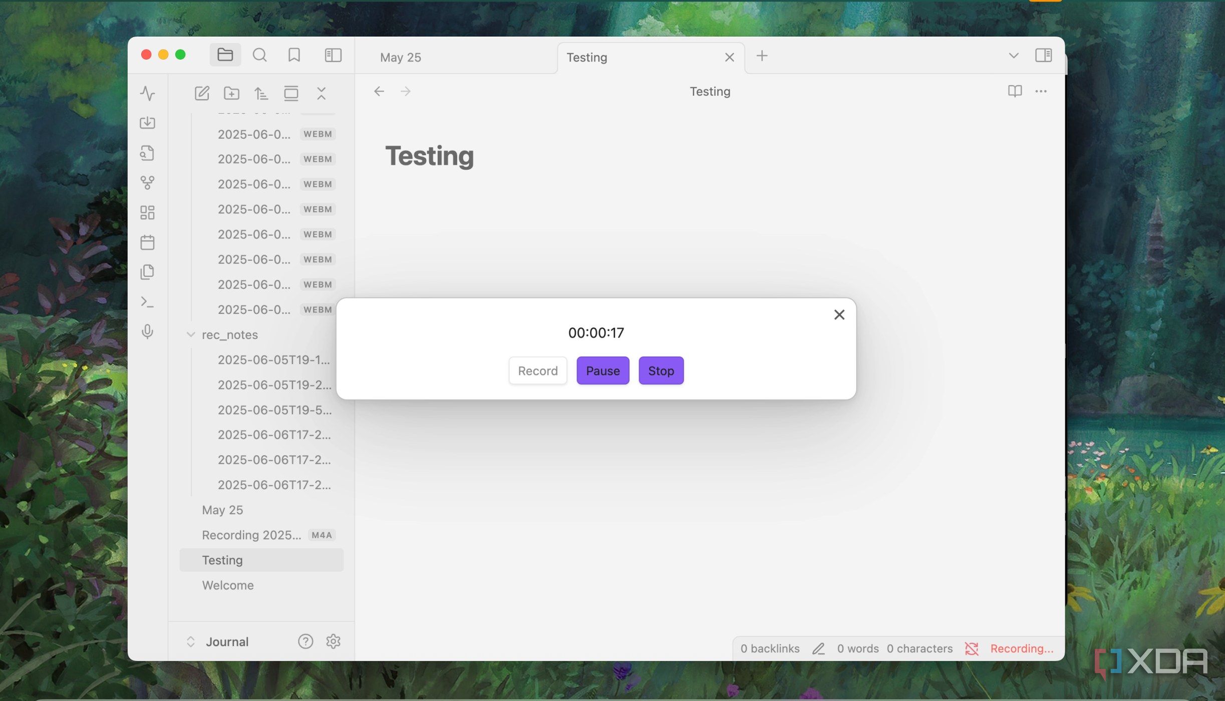Open the search magnifier in top bar

click(x=259, y=55)
